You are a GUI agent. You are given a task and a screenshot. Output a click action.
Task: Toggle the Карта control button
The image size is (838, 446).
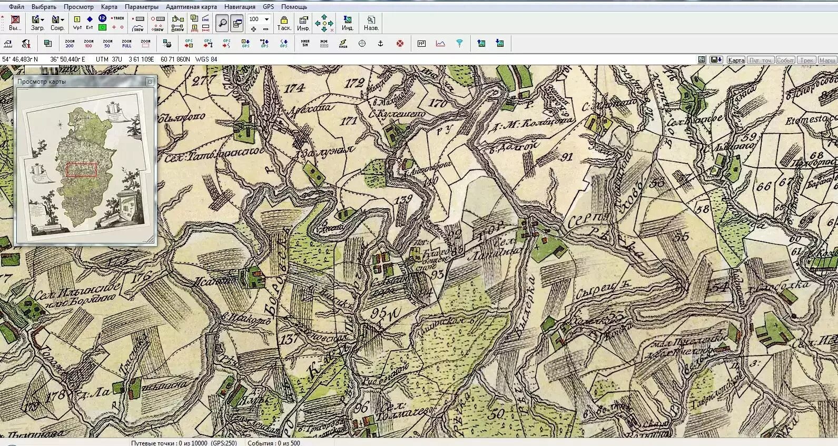(736, 60)
